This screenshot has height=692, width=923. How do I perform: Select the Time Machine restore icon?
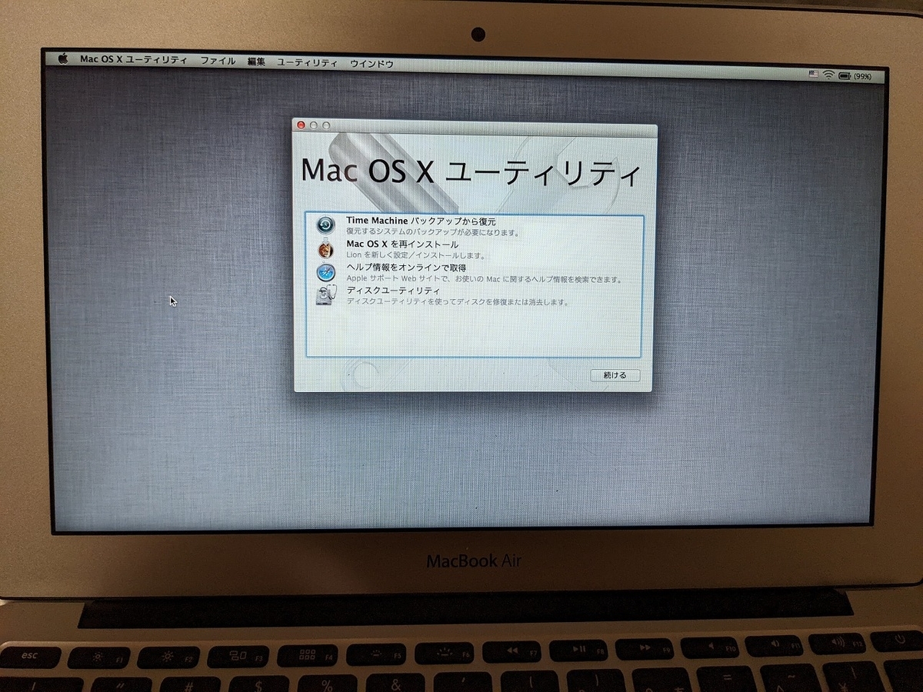pyautogui.click(x=326, y=224)
